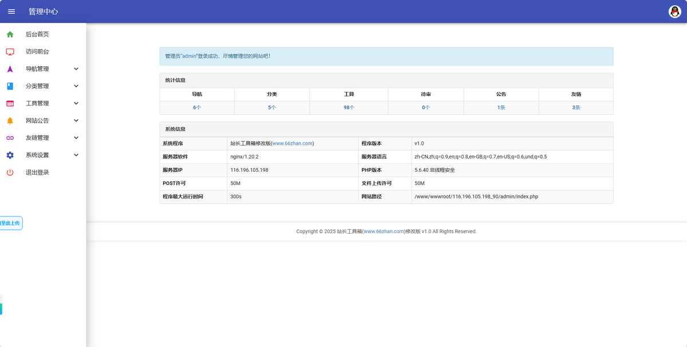
Task: Select the 分类 column header
Action: coord(272,94)
